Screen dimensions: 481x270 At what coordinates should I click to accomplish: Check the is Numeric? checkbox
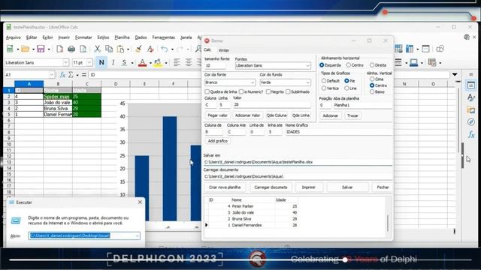[241, 91]
